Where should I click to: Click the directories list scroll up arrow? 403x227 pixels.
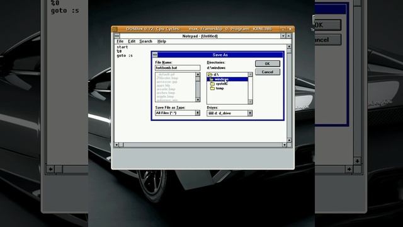250,74
